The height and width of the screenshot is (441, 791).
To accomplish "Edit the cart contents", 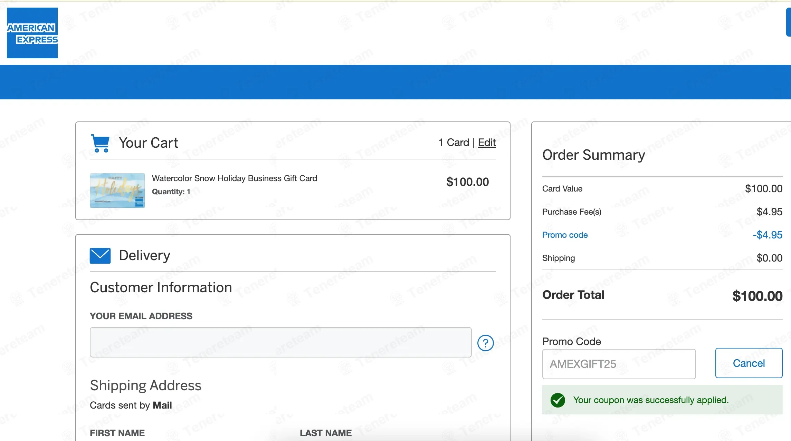I will click(487, 143).
